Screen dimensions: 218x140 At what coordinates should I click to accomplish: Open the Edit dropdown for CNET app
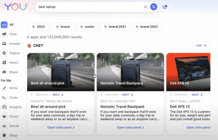click(x=202, y=45)
